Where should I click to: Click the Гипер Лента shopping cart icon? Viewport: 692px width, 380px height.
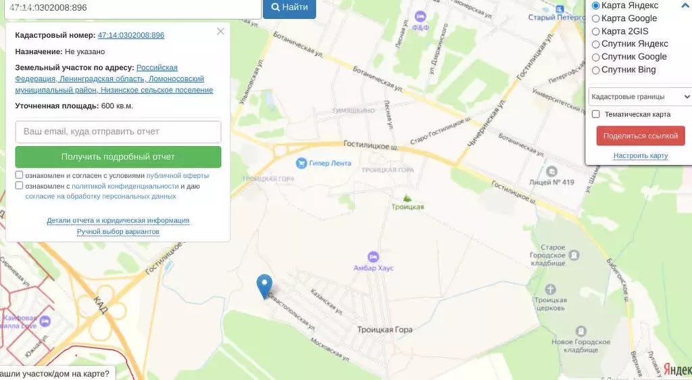click(301, 163)
